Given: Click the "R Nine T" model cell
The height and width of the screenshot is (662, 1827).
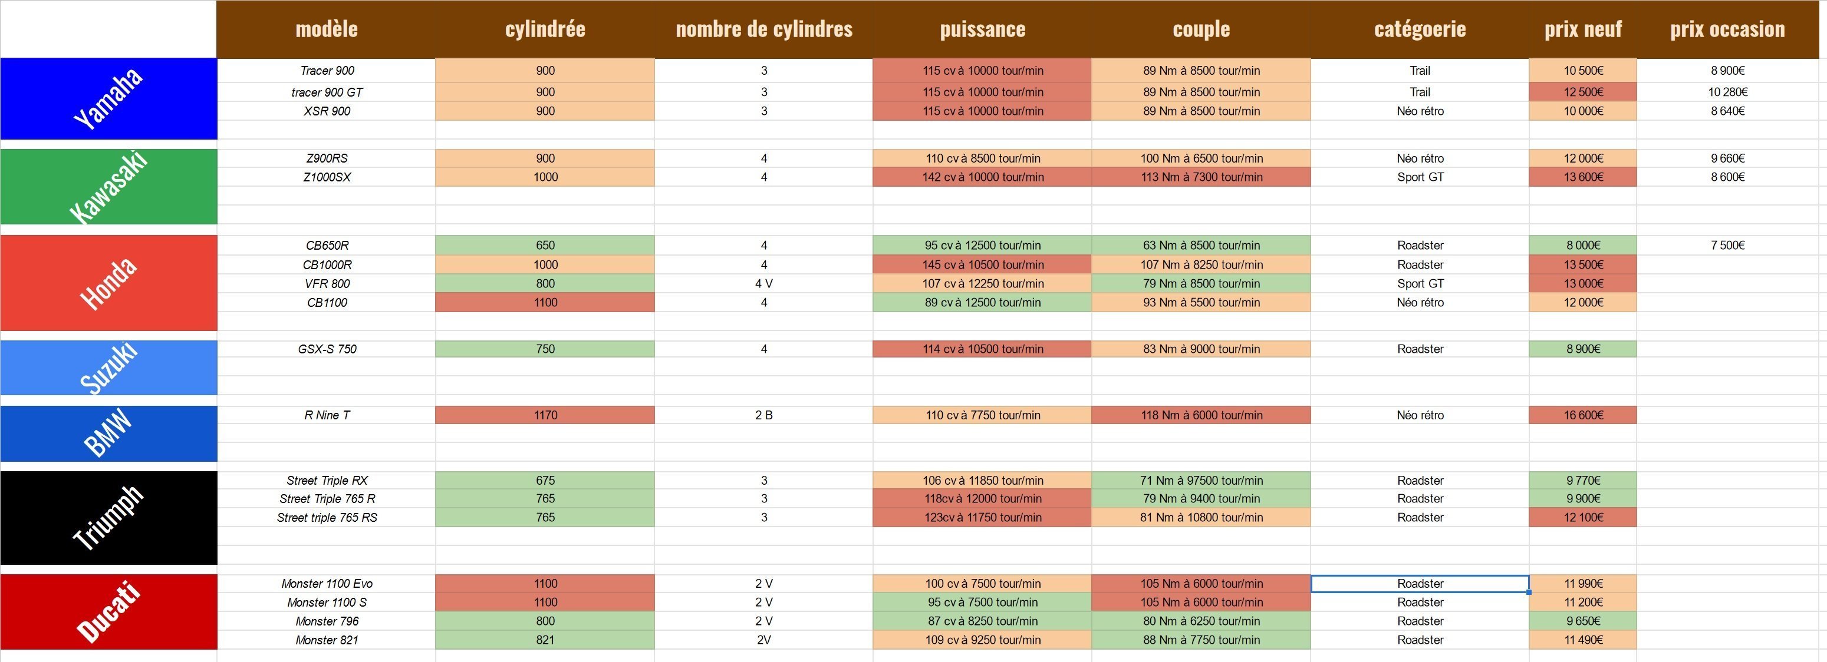Looking at the screenshot, I should coord(327,415).
